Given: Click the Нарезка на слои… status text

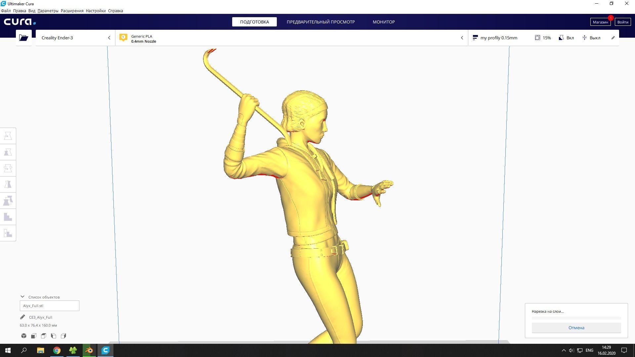Looking at the screenshot, I should pos(548,311).
